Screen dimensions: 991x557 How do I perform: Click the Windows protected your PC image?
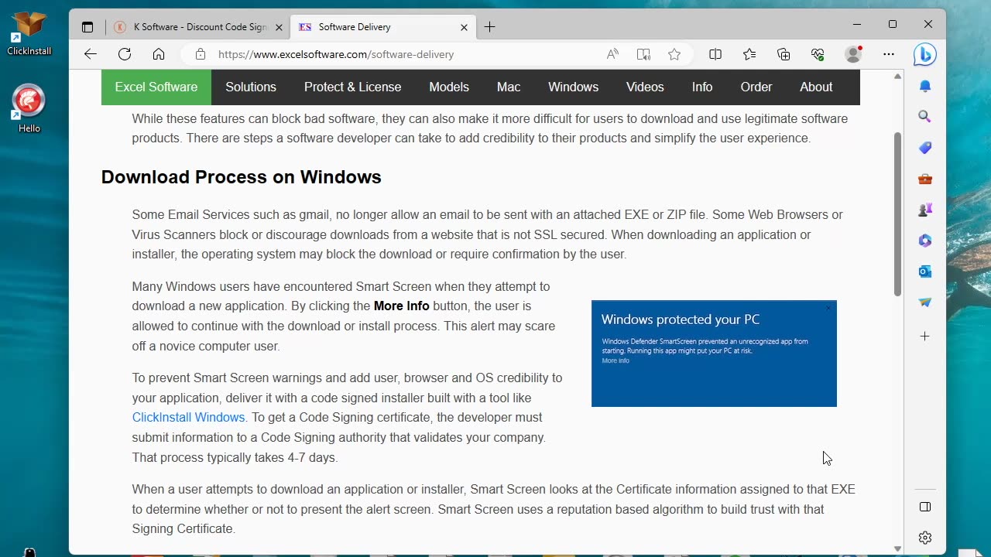tap(714, 354)
